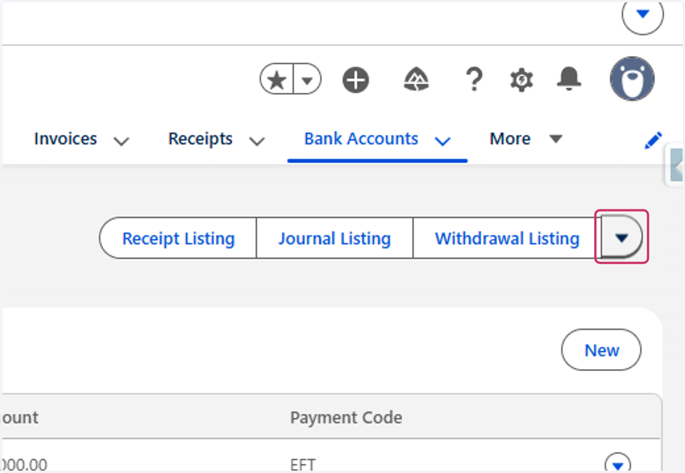Image resolution: width=685 pixels, height=473 pixels.
Task: Select the Bank Accounts tab
Action: (x=361, y=139)
